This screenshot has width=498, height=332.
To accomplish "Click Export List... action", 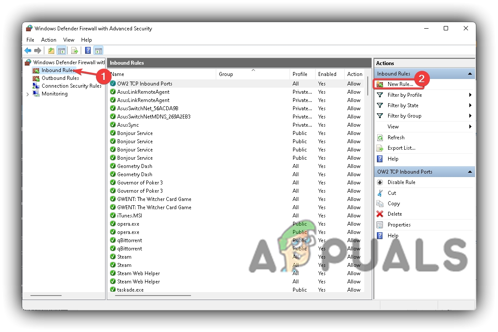I will 402,148.
